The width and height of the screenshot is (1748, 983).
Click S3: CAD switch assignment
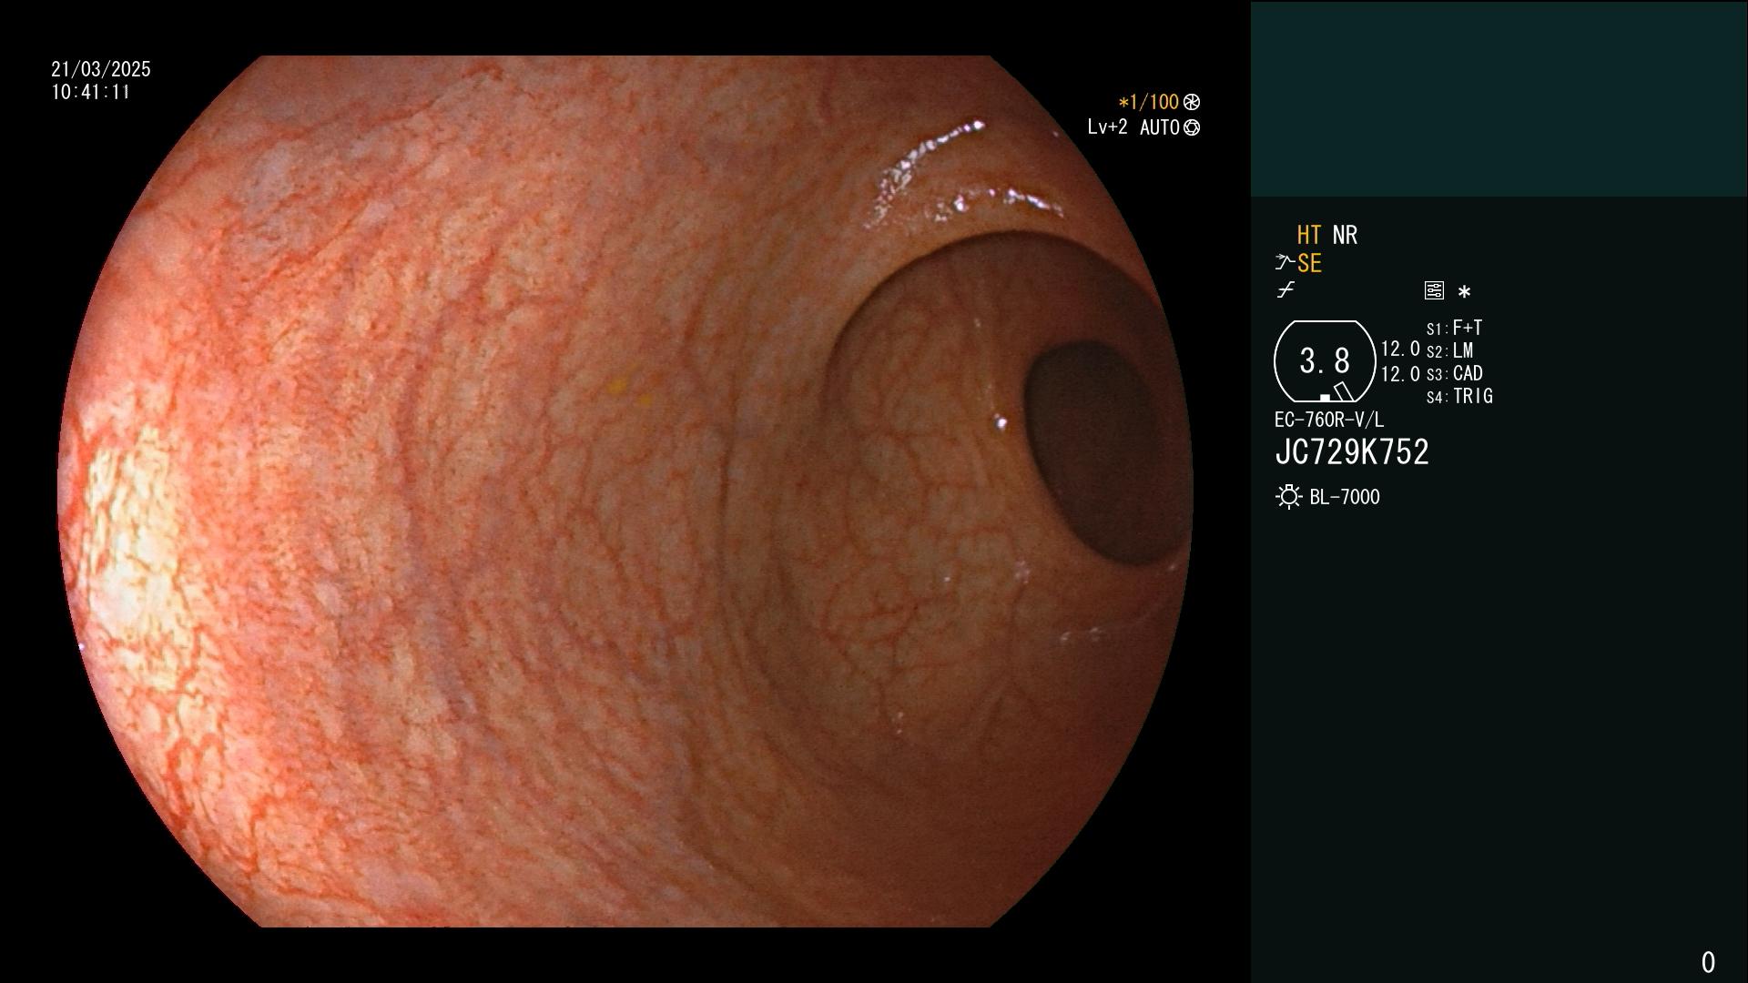coord(1454,373)
